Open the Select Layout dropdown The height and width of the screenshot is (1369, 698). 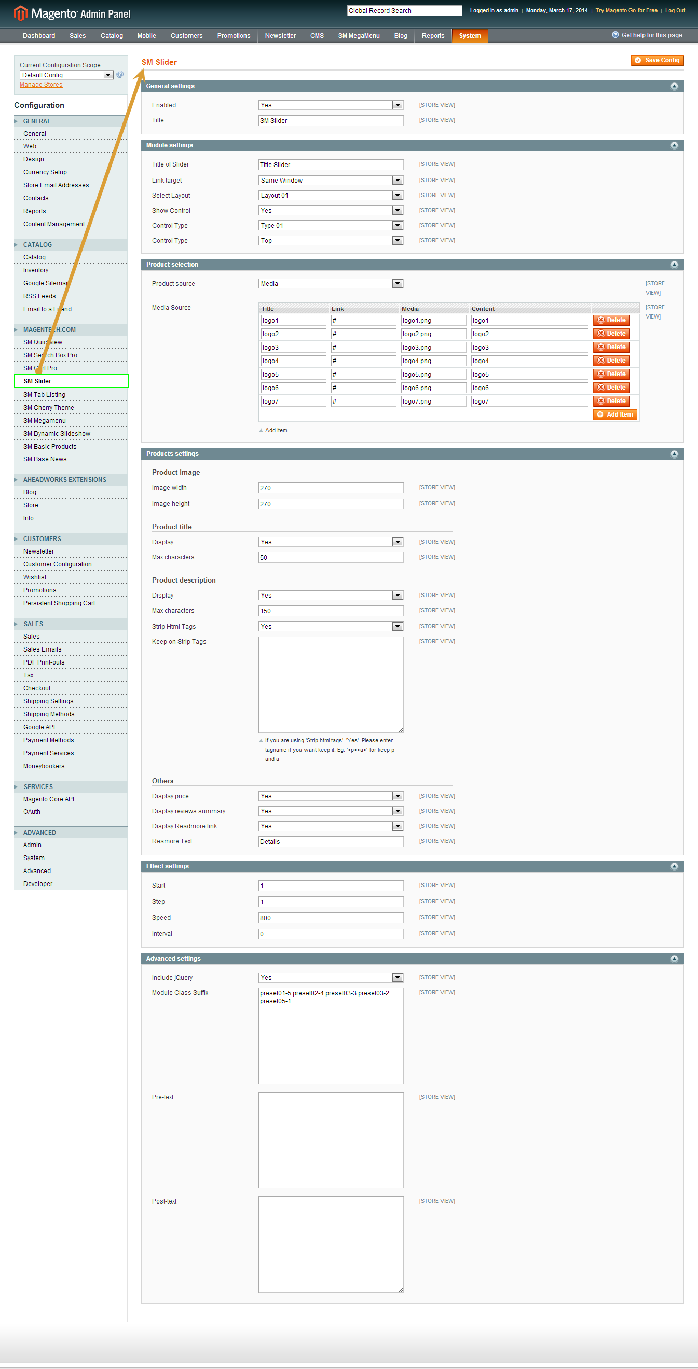[x=331, y=196]
